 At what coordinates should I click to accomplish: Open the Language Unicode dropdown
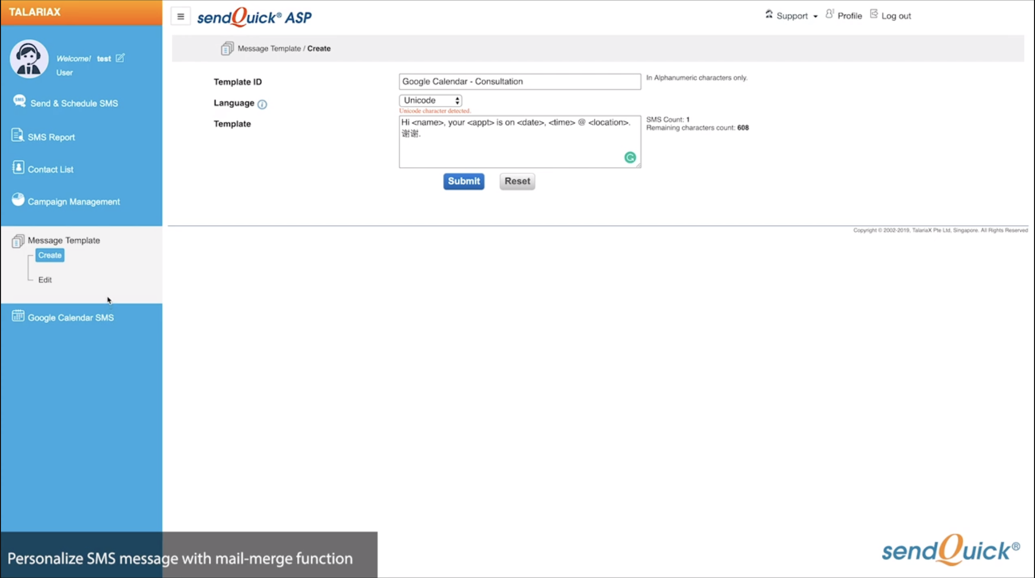[x=430, y=101]
